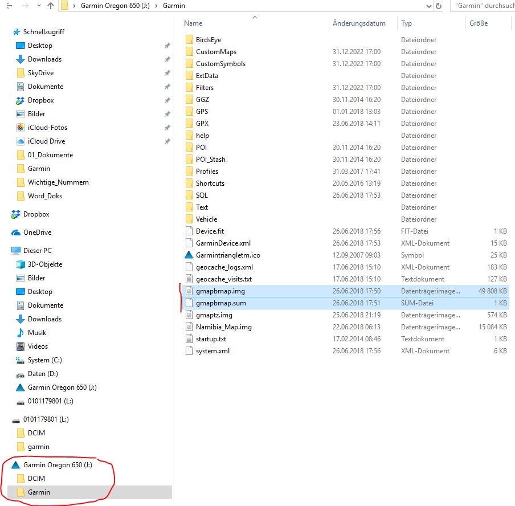The image size is (515, 506).
Task: Open GPX folder
Action: tap(202, 124)
